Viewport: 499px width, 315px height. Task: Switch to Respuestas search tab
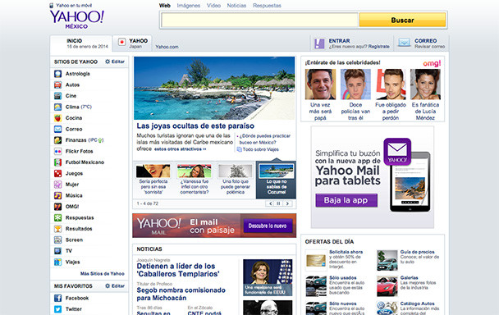click(267, 6)
